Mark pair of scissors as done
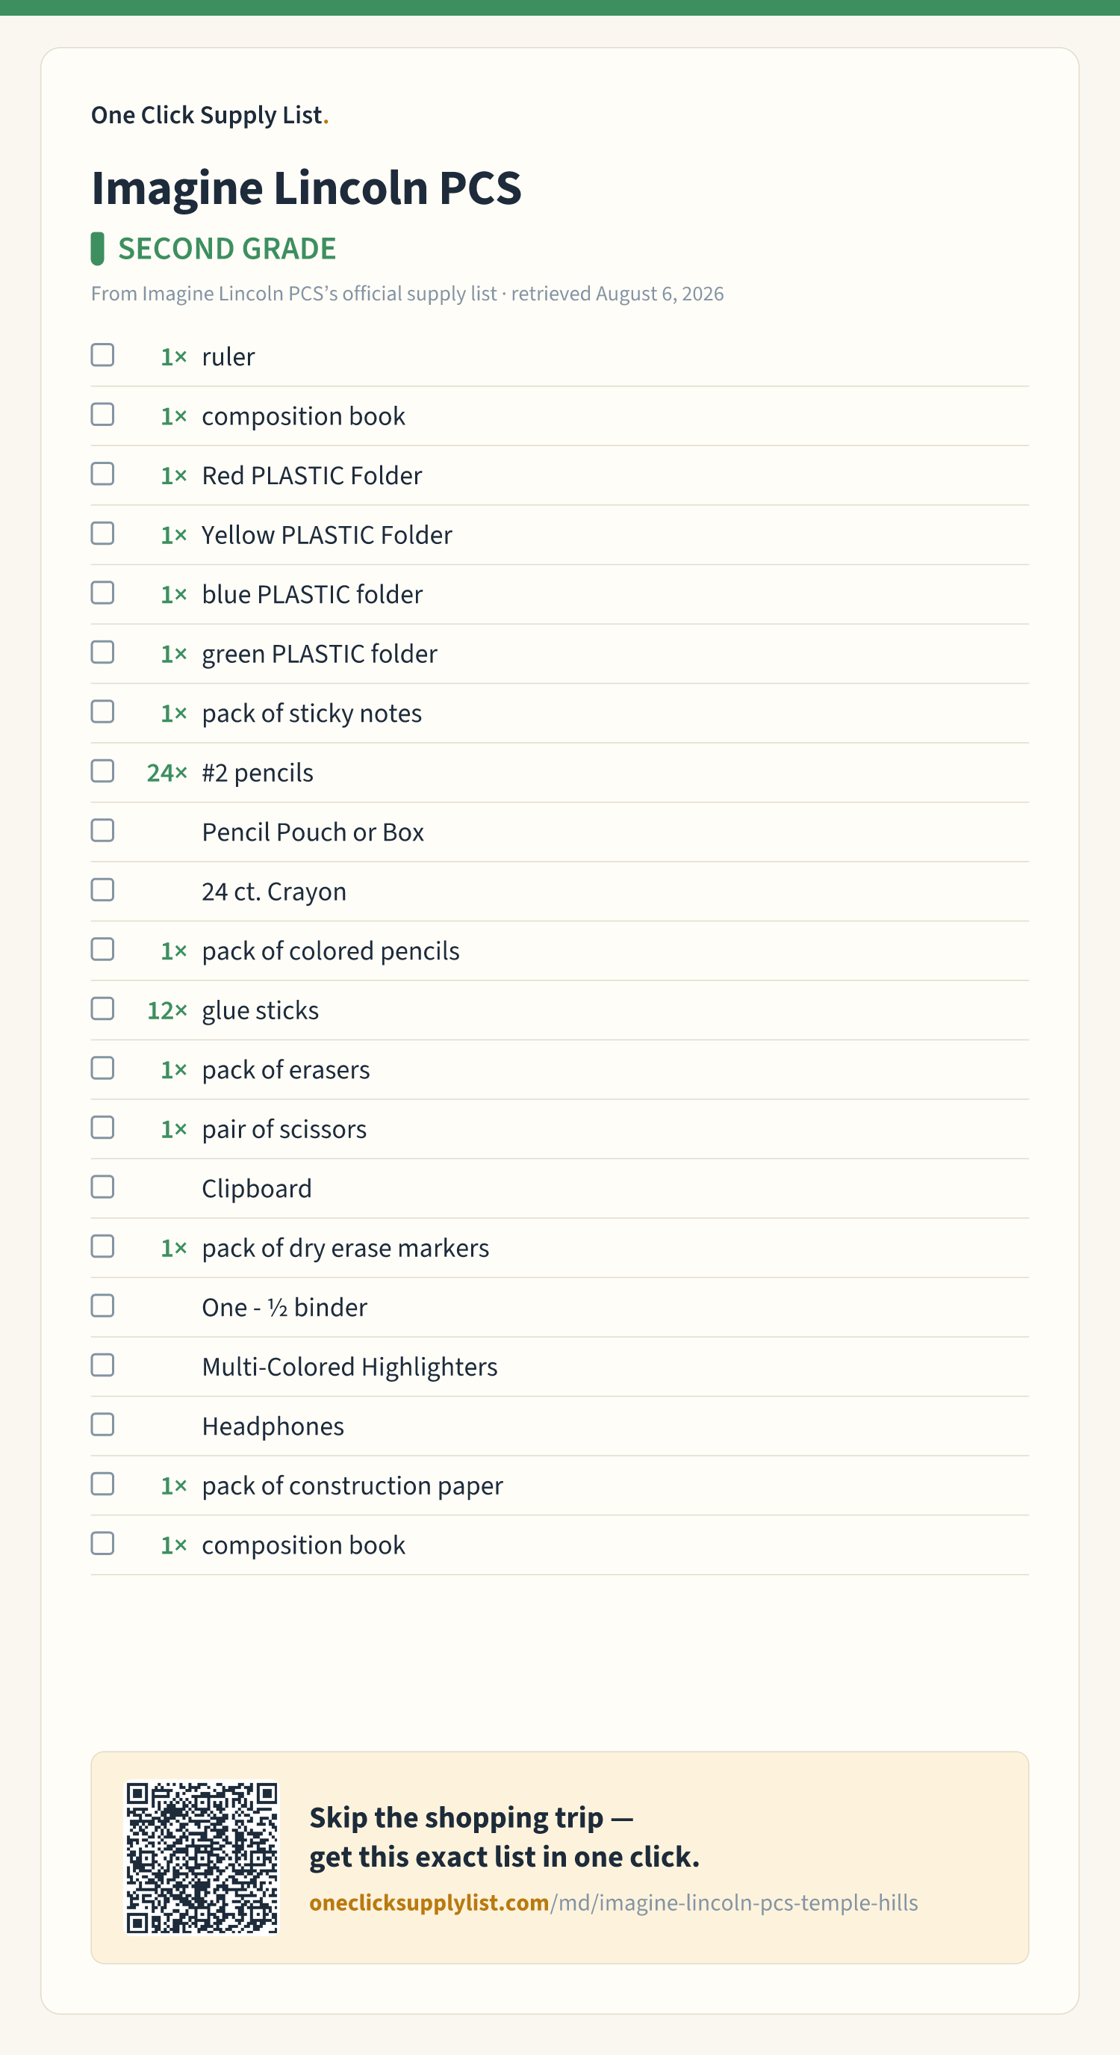Image resolution: width=1120 pixels, height=2055 pixels. point(102,1128)
